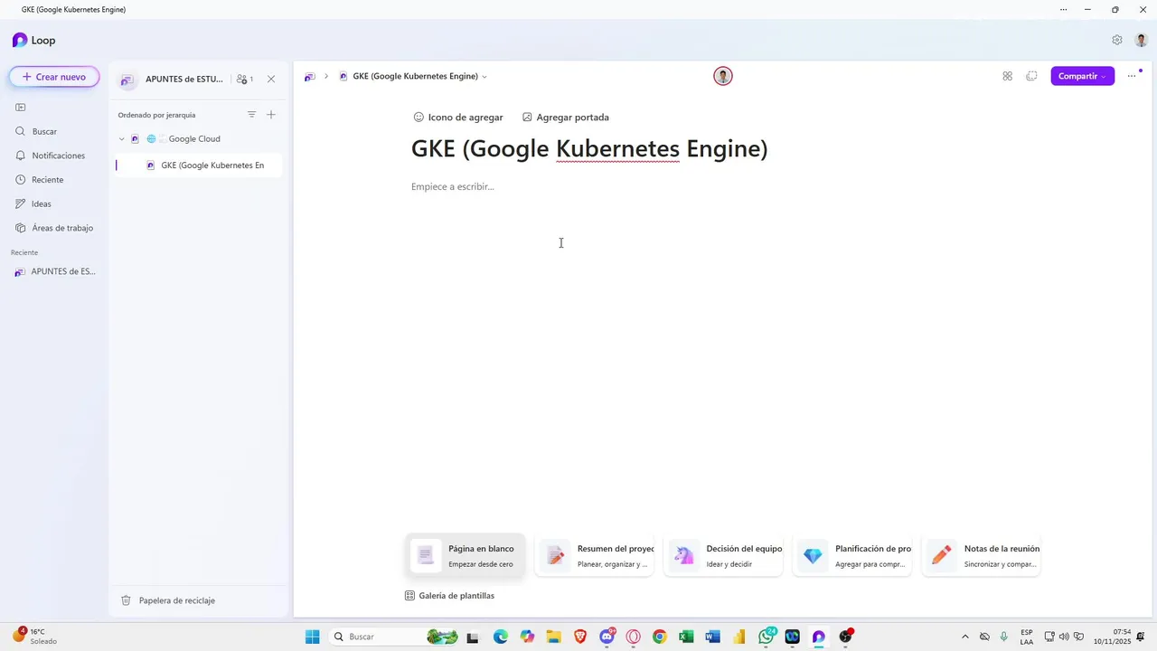Image resolution: width=1157 pixels, height=651 pixels.
Task: Open the title bar ellipsis menu
Action: [1063, 9]
